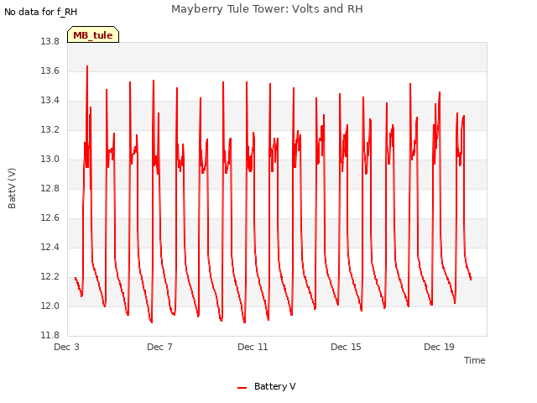Viewport: 537px width, 403px height.
Task: Click the 12.2 y-axis tick label
Action: point(50,276)
